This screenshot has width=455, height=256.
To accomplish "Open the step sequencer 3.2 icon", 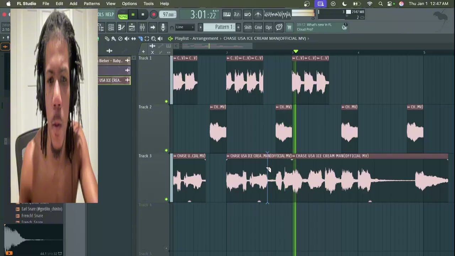I will tap(237, 15).
